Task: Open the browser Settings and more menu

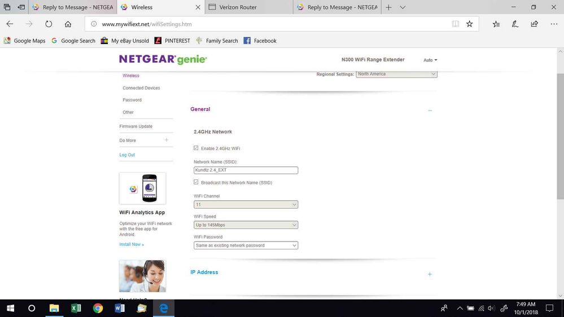Action: tap(554, 24)
